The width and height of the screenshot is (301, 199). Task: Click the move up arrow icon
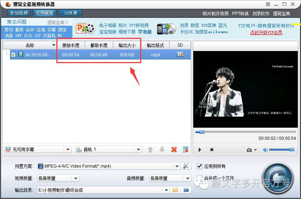click(150, 149)
